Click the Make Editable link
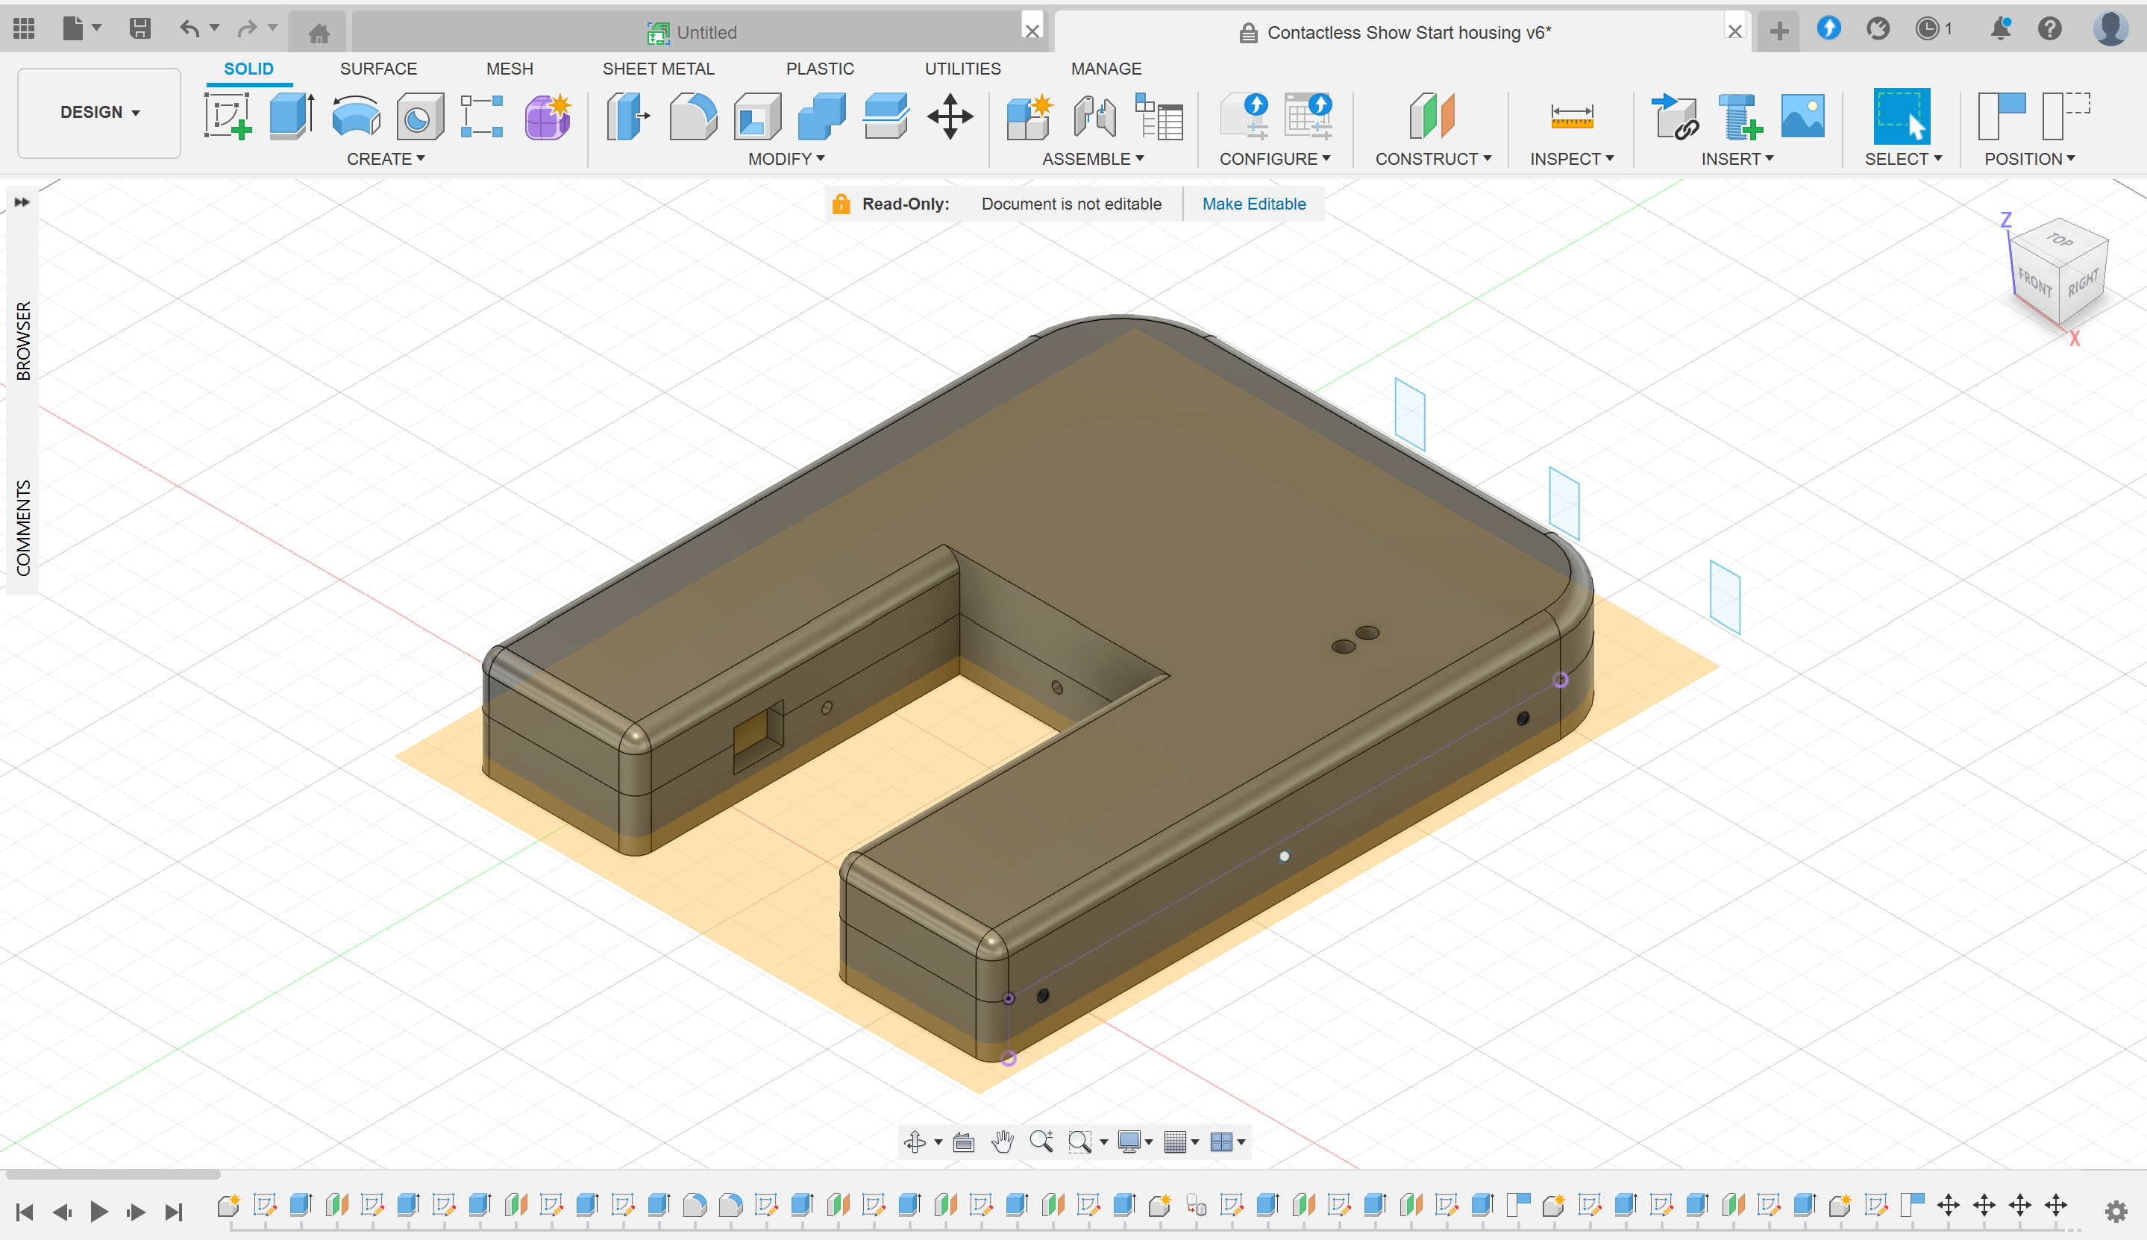The image size is (2147, 1240). [x=1253, y=204]
